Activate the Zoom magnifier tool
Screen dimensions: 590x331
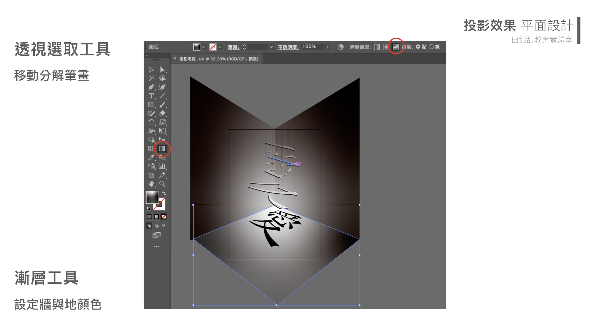coord(162,184)
